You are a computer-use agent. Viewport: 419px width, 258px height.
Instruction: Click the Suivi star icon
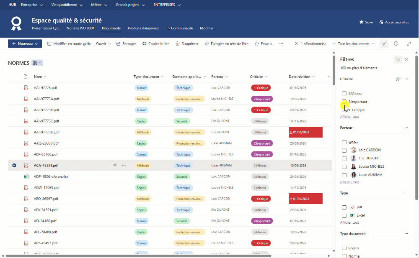click(361, 22)
